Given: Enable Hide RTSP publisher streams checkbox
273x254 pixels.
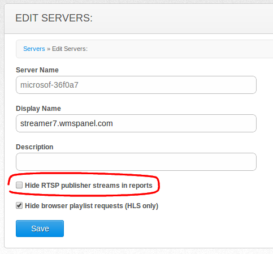Looking at the screenshot, I should tap(19, 185).
